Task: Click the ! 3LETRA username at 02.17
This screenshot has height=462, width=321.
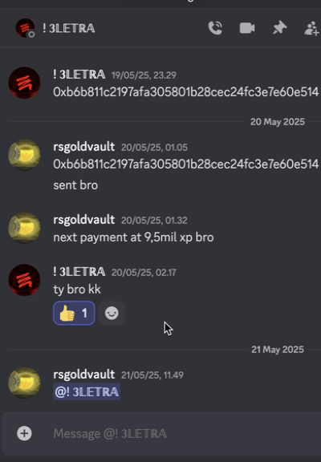Action: click(79, 272)
